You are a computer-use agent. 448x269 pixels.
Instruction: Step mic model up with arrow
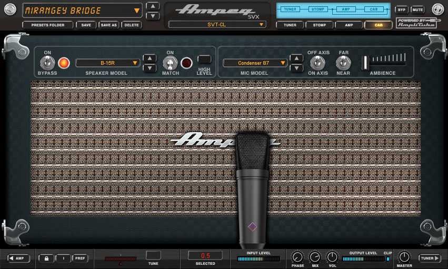pyautogui.click(x=296, y=58)
